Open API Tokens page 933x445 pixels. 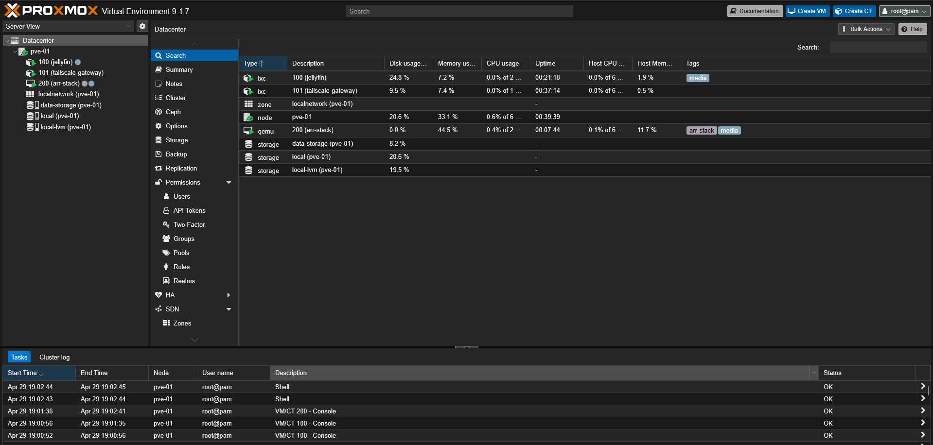click(x=194, y=210)
